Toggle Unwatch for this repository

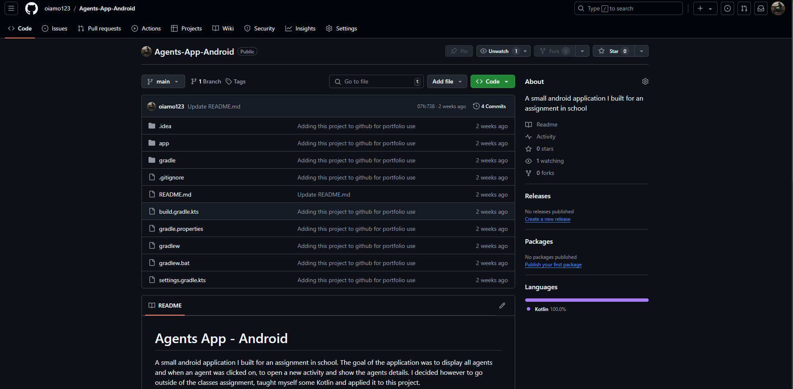point(498,51)
